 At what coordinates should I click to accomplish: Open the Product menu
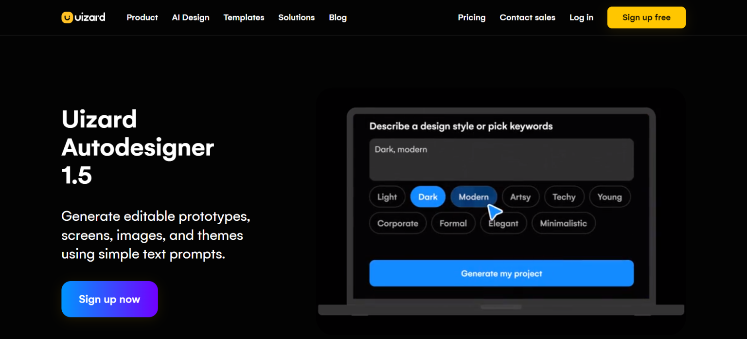[142, 18]
